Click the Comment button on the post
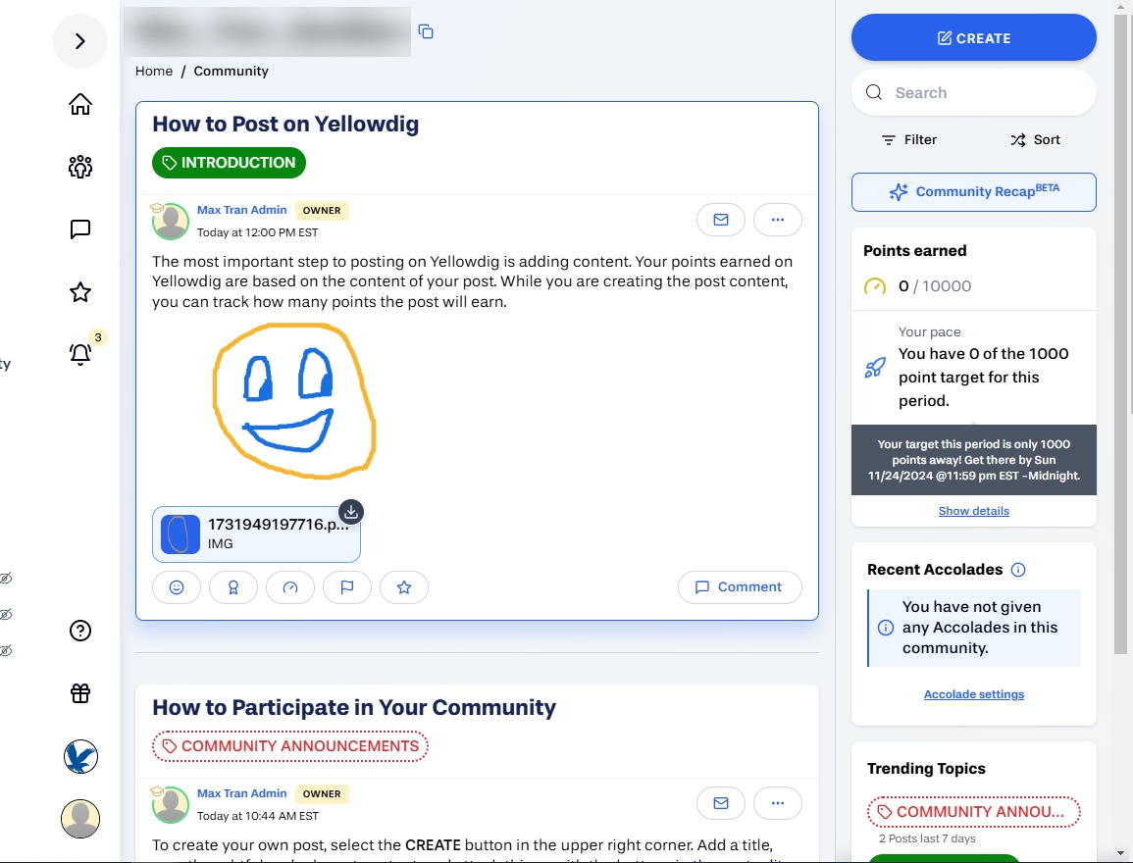 tap(740, 587)
